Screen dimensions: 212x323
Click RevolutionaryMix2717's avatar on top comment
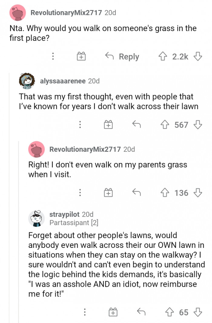(x=18, y=13)
